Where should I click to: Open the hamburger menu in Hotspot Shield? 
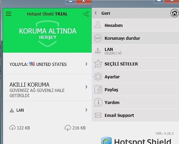pos(8,14)
